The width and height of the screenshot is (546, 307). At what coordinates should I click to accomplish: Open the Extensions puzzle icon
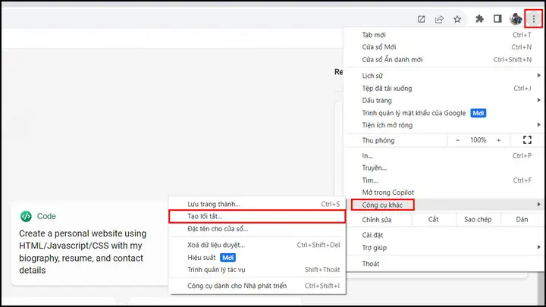coord(479,19)
